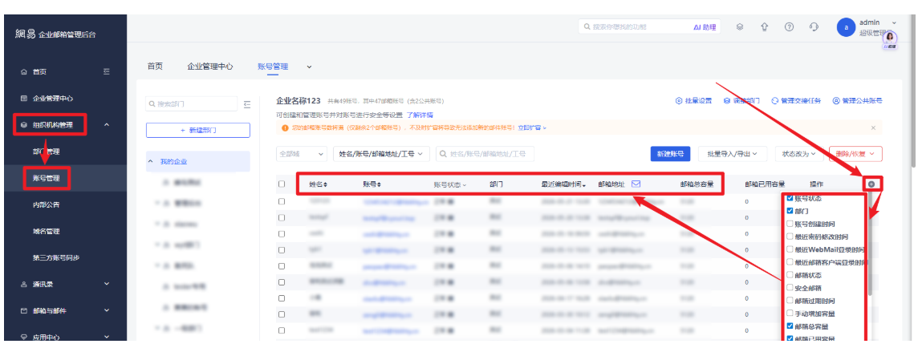922x356 pixels.
Task: Click the 通讯录 sidebar icon
Action: (23, 285)
